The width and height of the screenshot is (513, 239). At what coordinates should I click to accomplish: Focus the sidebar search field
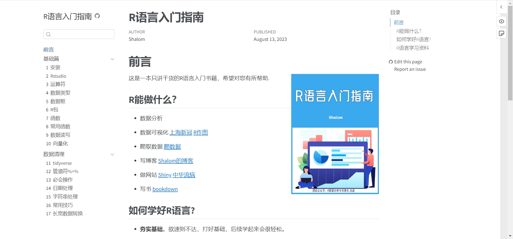pos(79,34)
